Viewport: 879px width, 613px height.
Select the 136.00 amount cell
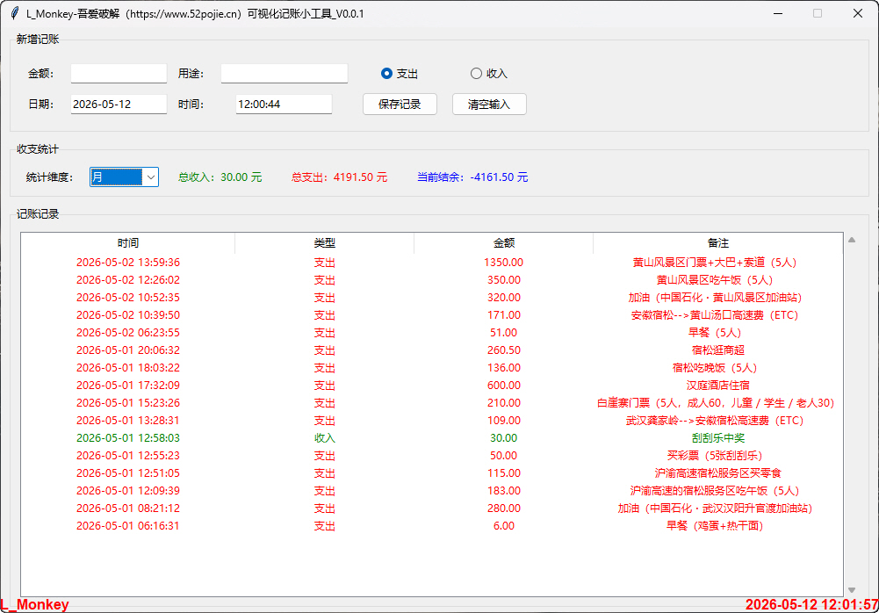(504, 368)
